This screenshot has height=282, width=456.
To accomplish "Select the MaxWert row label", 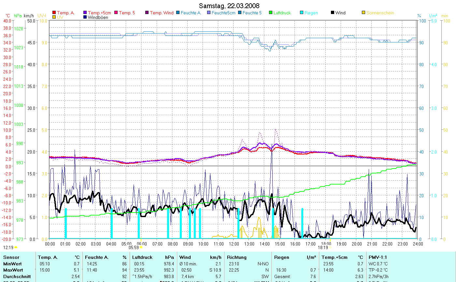I will [12, 270].
